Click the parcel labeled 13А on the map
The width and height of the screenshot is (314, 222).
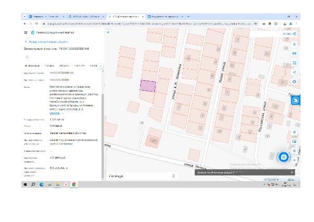click(153, 141)
